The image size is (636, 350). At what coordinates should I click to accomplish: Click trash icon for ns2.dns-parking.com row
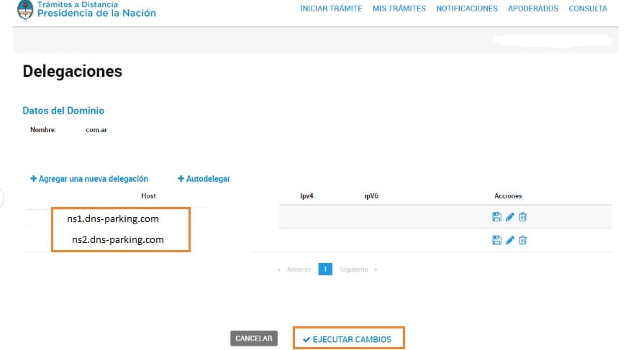coord(523,240)
